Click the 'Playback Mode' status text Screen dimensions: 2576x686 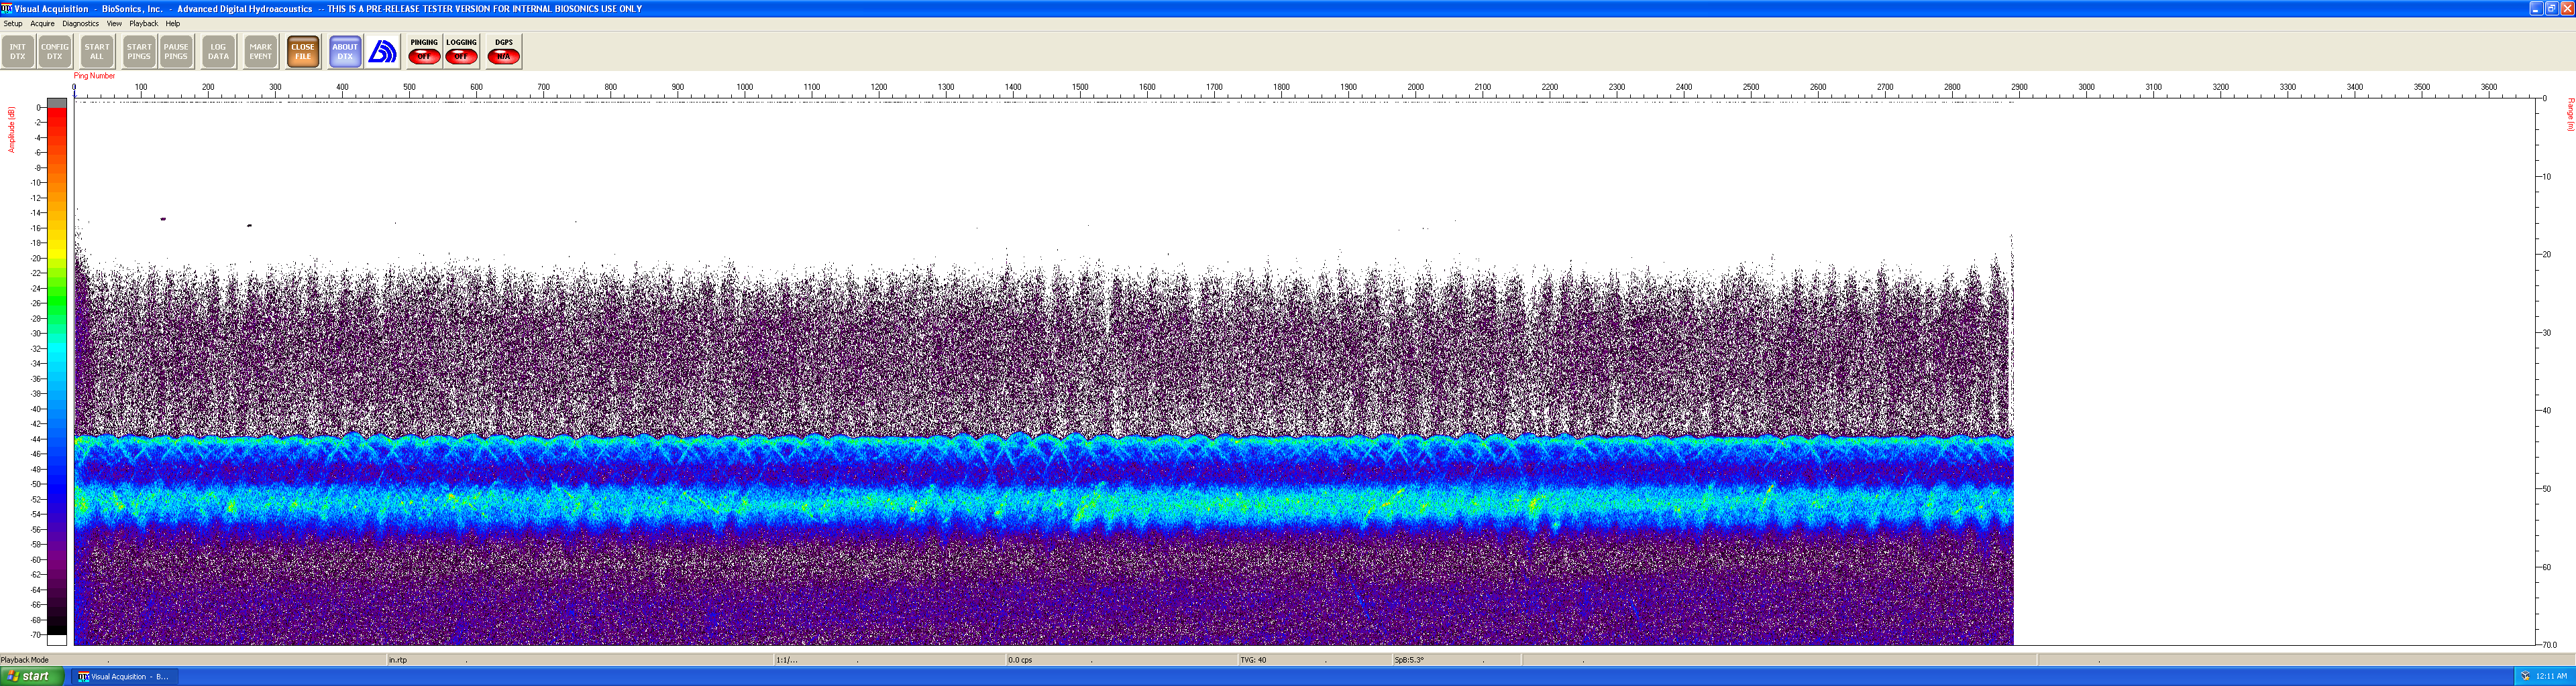click(25, 660)
